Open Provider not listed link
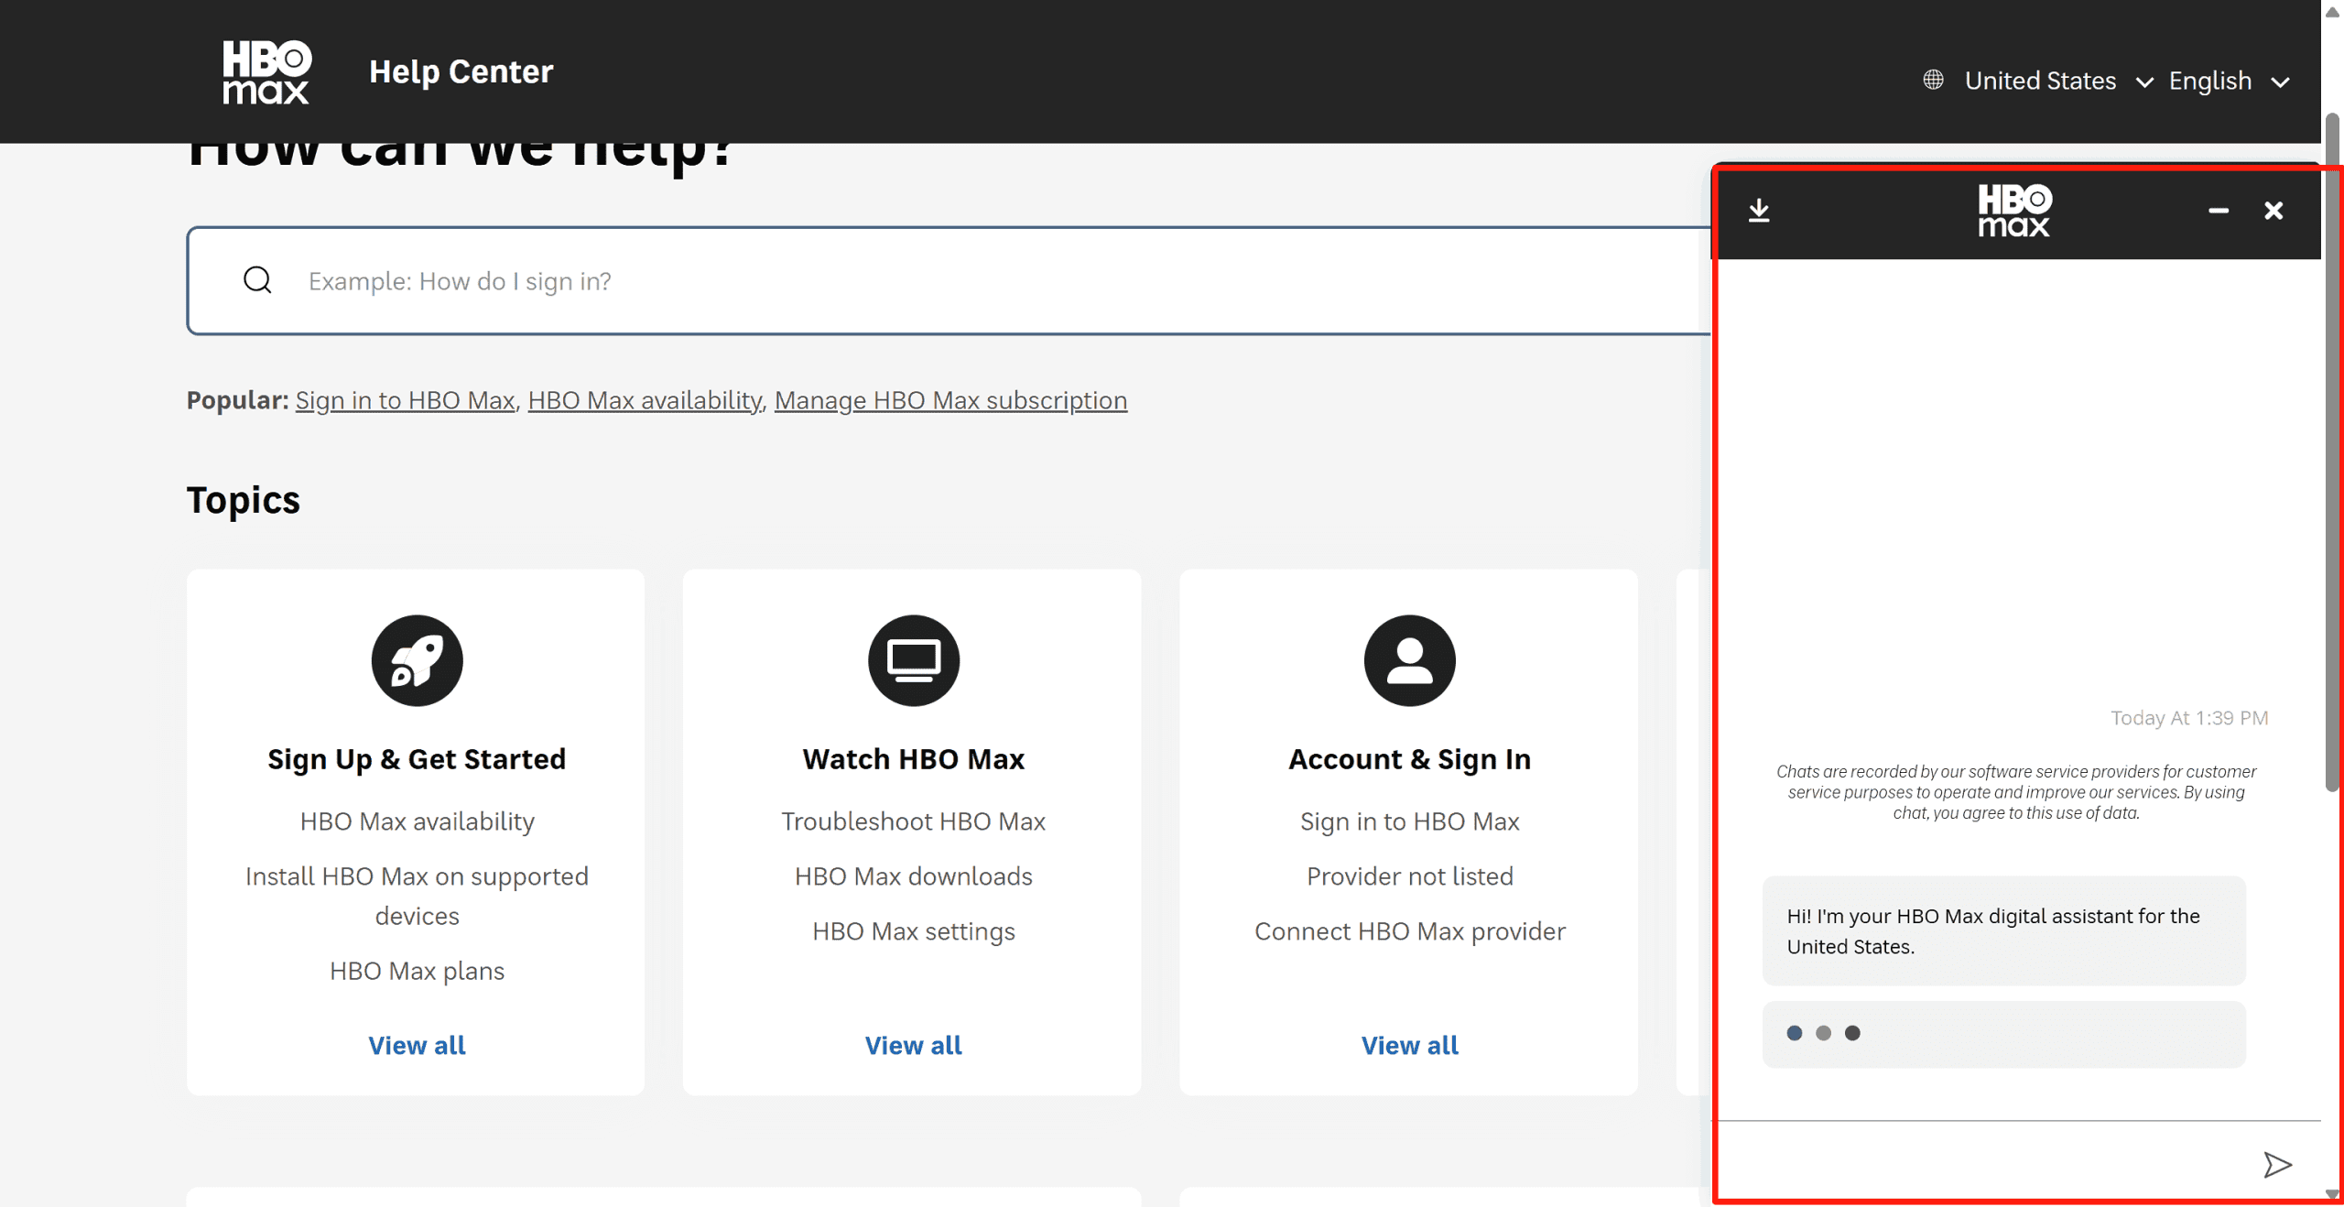 [1409, 876]
